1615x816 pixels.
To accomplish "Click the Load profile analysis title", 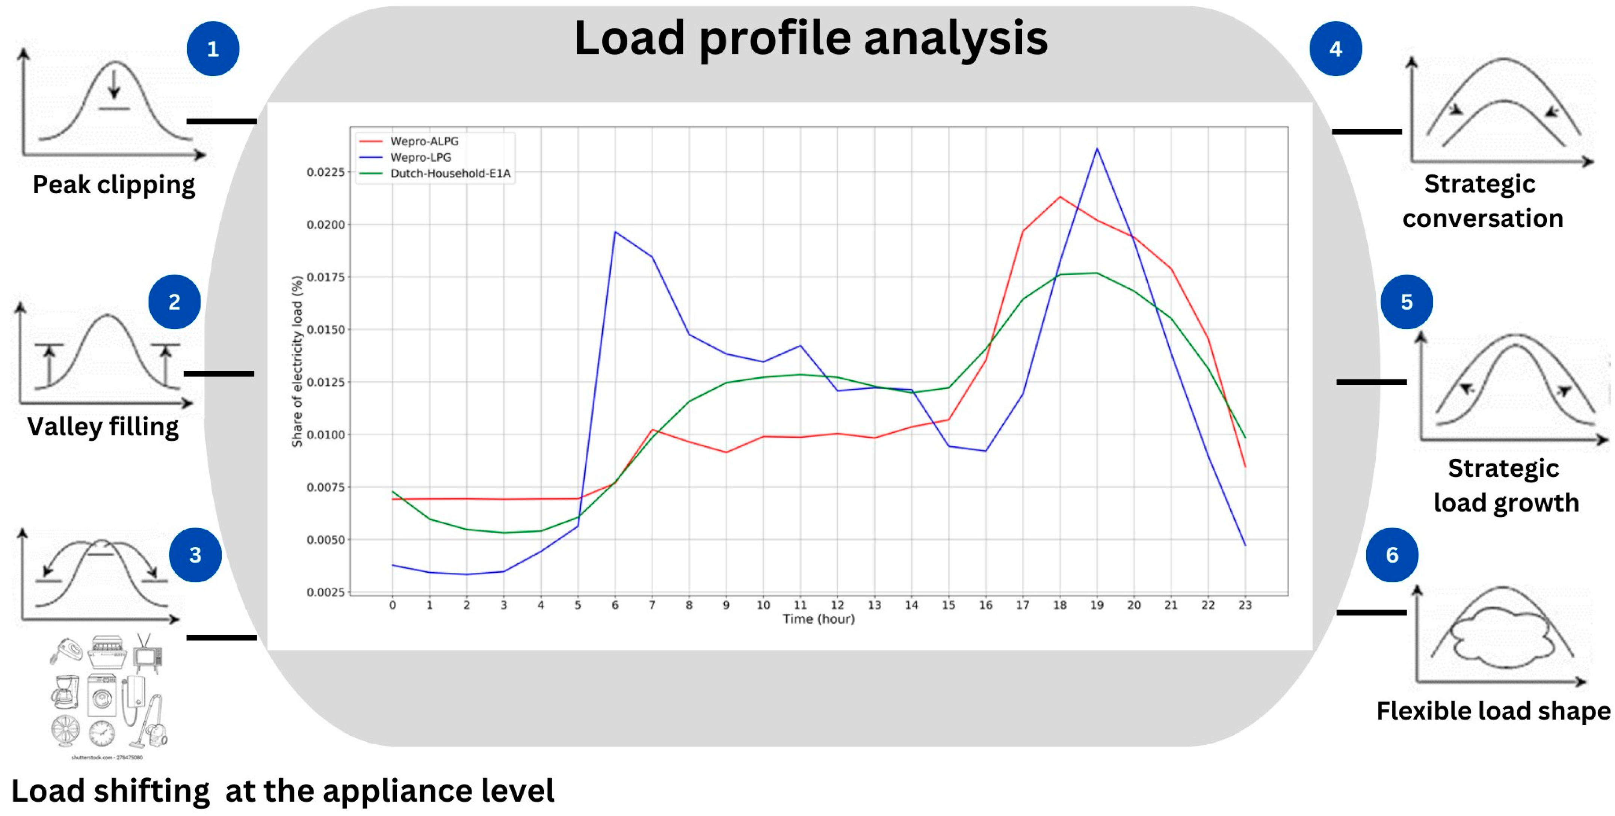I will coord(811,39).
